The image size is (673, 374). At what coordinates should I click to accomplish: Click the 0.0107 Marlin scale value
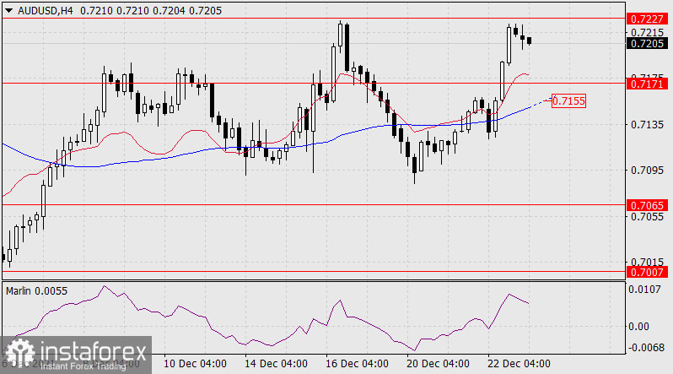644,290
